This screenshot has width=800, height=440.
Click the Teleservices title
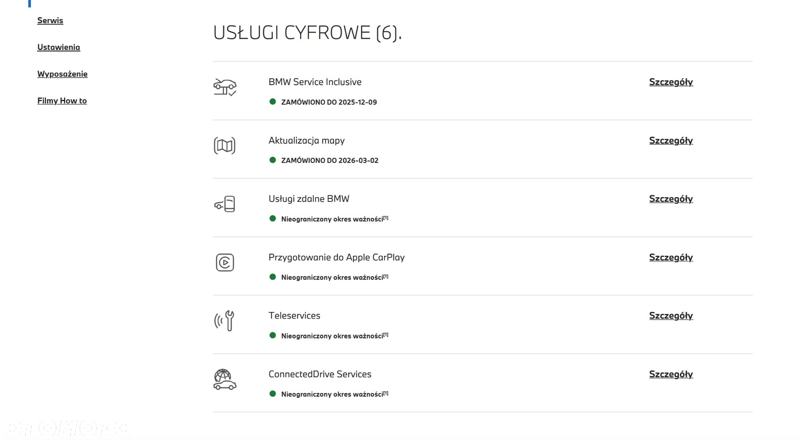295,315
